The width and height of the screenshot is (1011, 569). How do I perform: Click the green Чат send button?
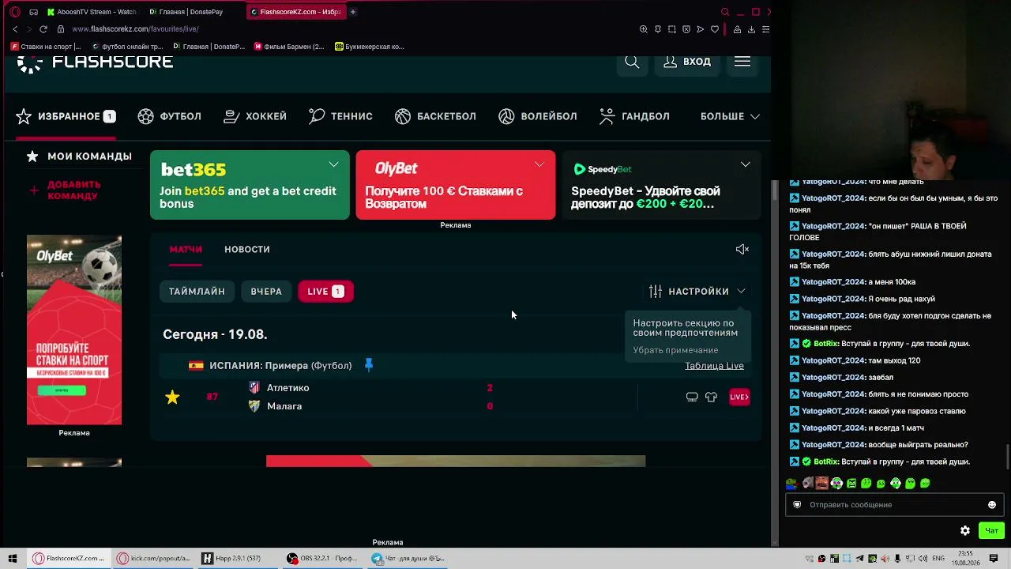(991, 531)
